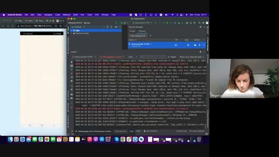Open Search Everywhere magnifier in Android Studio toolbar
This screenshot has height=157, width=279.
coord(200,23)
